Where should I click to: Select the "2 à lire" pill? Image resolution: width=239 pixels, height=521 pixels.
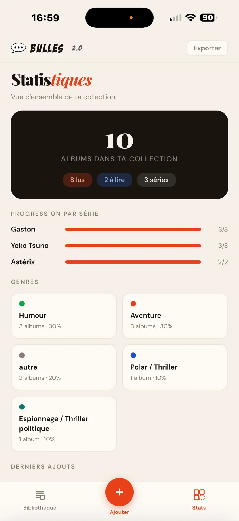pyautogui.click(x=115, y=180)
